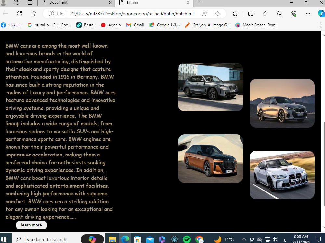Image resolution: width=325 pixels, height=243 pixels.
Task: Click the profile avatar icon
Action: (x=3, y=2)
